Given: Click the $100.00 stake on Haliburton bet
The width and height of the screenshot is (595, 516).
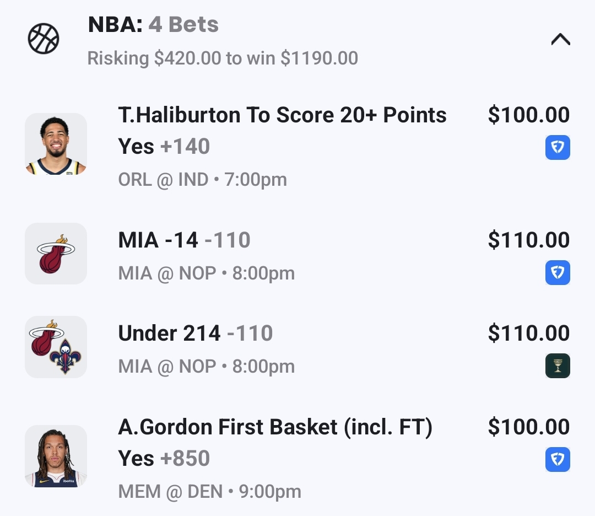Looking at the screenshot, I should (x=528, y=115).
